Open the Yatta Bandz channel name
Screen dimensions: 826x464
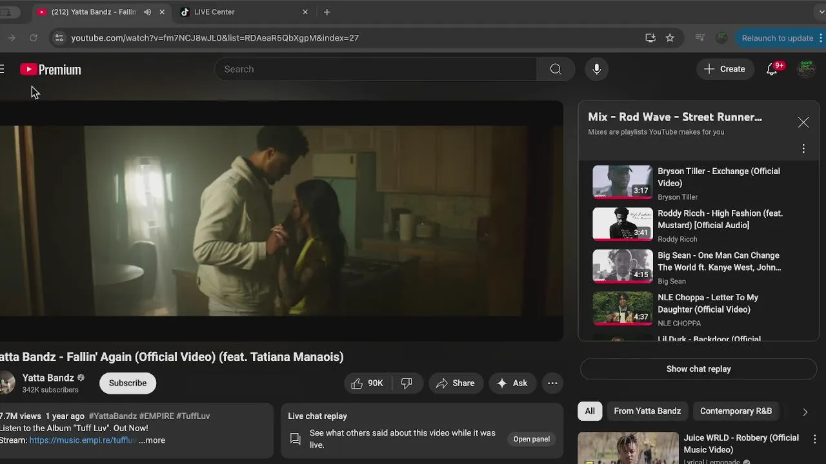48,378
